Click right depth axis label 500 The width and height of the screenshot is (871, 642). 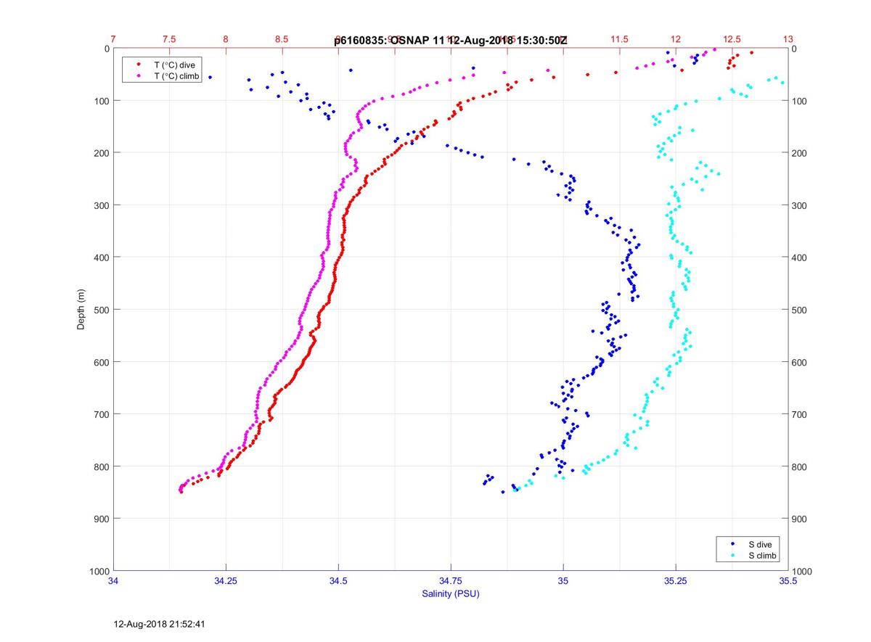[799, 310]
